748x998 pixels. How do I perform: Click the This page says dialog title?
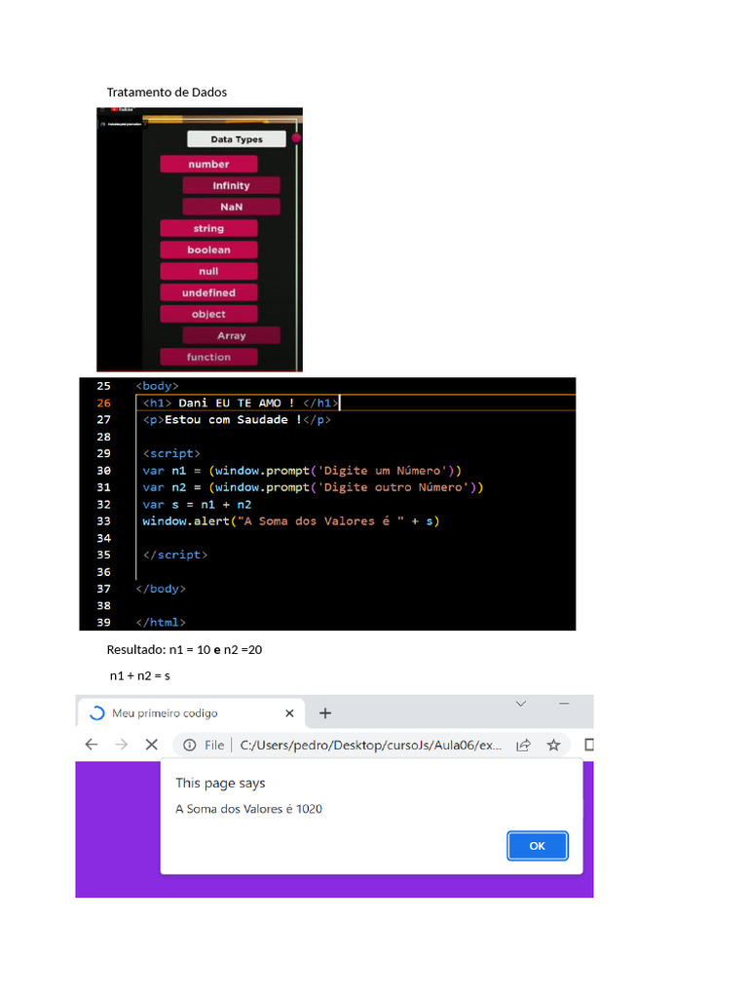coord(220,783)
